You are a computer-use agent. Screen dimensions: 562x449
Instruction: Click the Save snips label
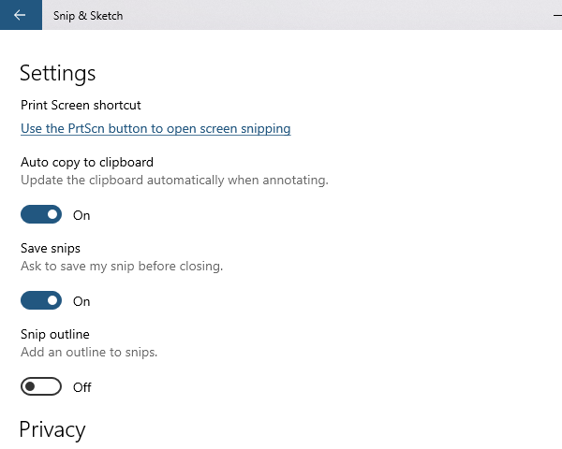click(52, 248)
